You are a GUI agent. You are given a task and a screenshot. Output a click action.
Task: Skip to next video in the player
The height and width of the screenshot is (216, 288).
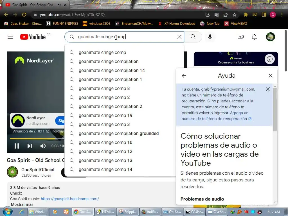pyautogui.click(x=30, y=146)
